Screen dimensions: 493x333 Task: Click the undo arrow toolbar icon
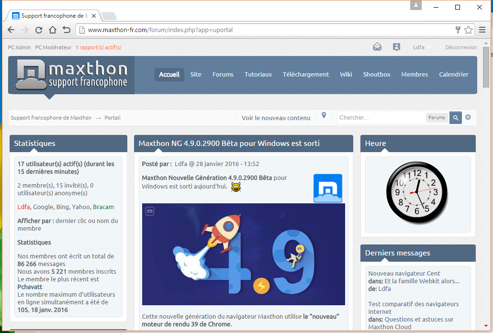point(67,30)
